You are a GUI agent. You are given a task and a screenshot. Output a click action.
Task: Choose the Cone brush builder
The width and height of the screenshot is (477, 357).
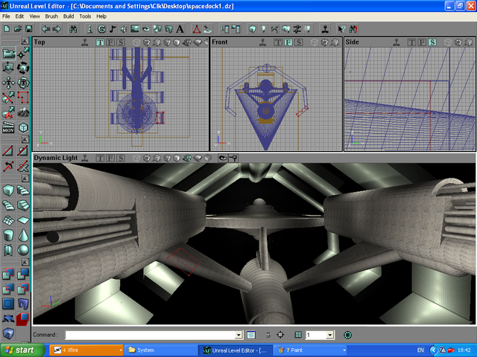point(24,234)
